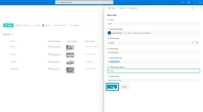Close the New item panel
Viewport: 203px width, 112px height.
click(x=200, y=8)
